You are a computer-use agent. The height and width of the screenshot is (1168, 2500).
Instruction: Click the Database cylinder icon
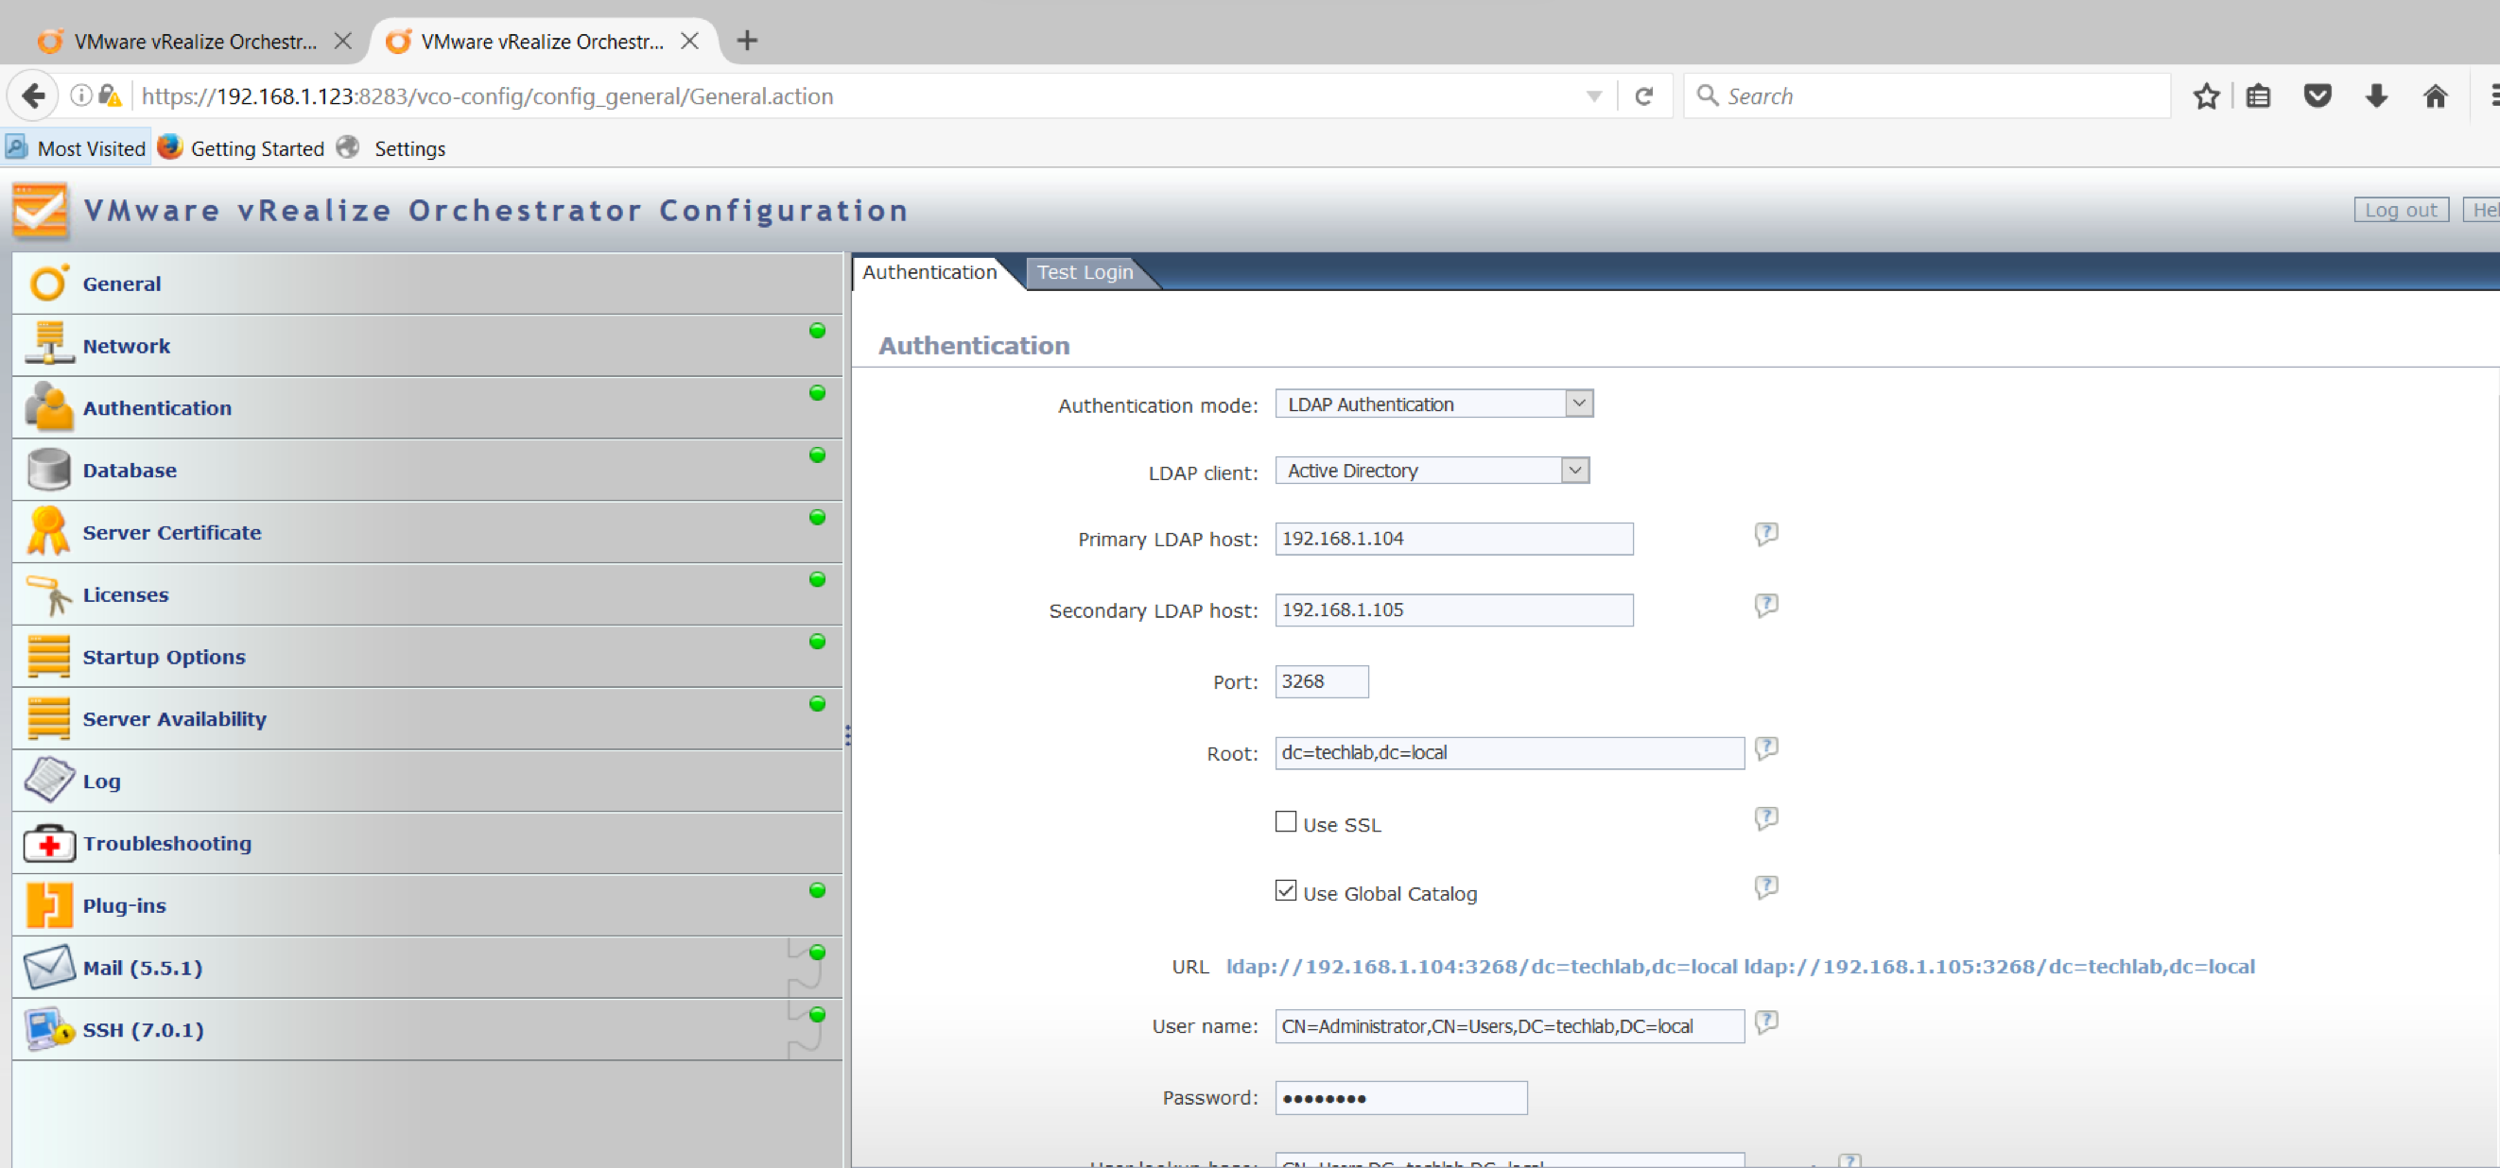click(x=48, y=470)
